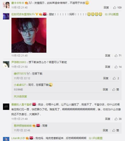This screenshot has height=141, width=125.
Task: Reply to the photo comment with 71 likes
Action: coord(108,55)
